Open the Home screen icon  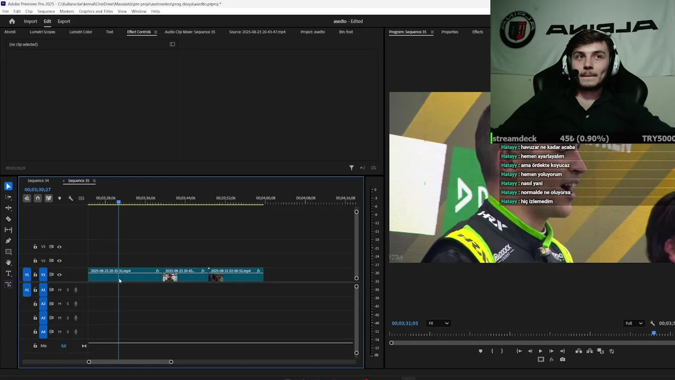point(12,21)
